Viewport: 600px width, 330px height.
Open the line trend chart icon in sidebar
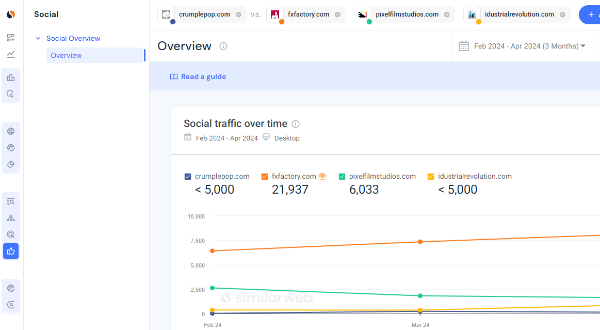(x=11, y=54)
